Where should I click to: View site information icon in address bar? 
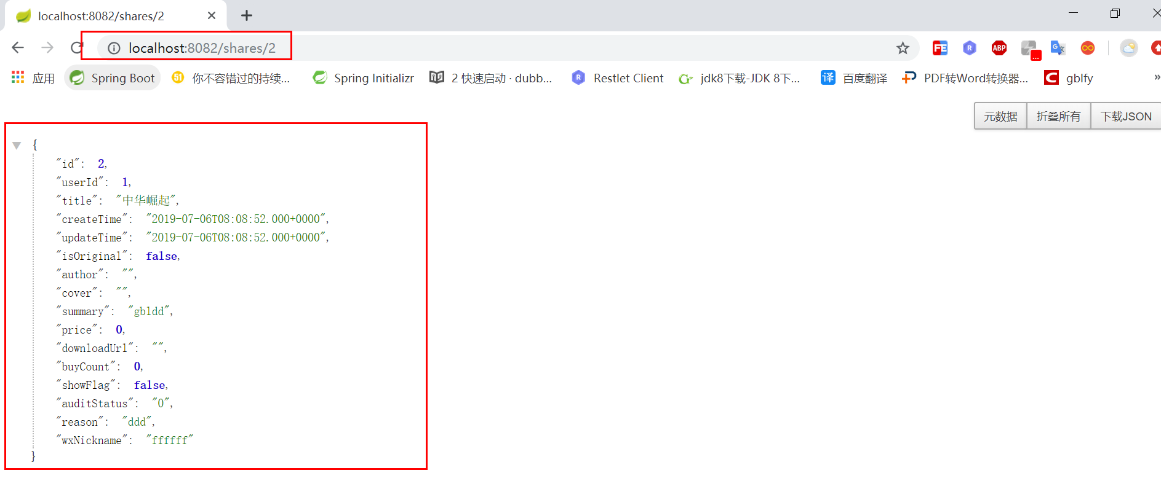[114, 48]
